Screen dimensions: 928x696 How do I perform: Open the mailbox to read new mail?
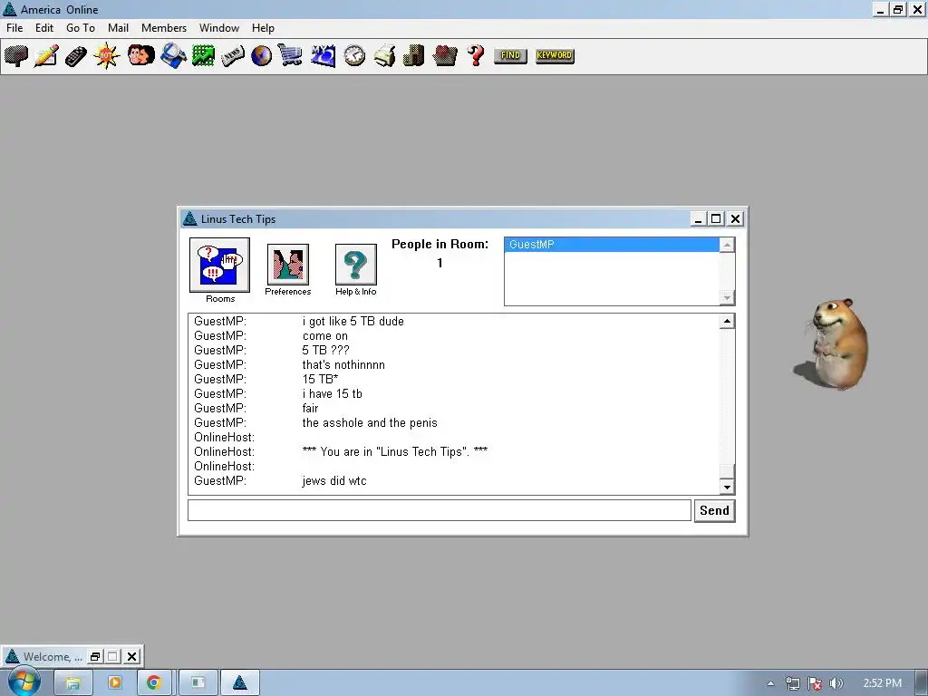(x=16, y=56)
